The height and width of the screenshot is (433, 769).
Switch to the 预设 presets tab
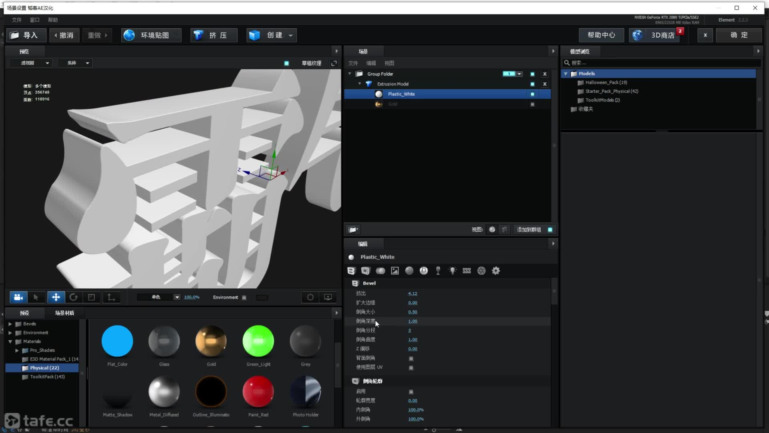[24, 313]
